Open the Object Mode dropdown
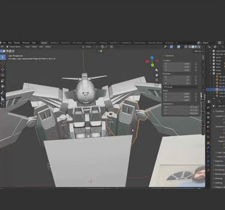 (15, 47)
